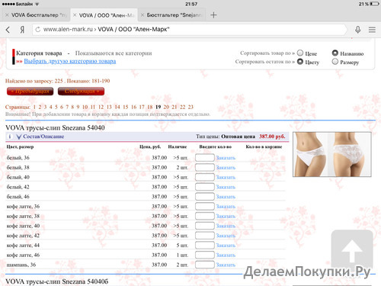The width and height of the screenshot is (381, 286).
Task: Open the browser hamburger menu
Action: tap(372, 30)
